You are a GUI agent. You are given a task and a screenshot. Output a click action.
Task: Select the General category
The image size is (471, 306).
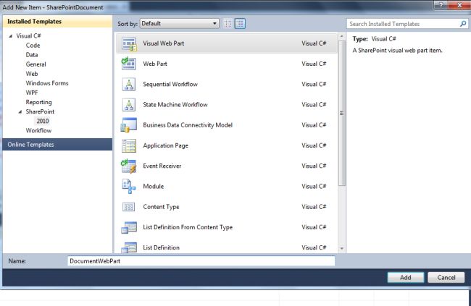click(x=36, y=64)
